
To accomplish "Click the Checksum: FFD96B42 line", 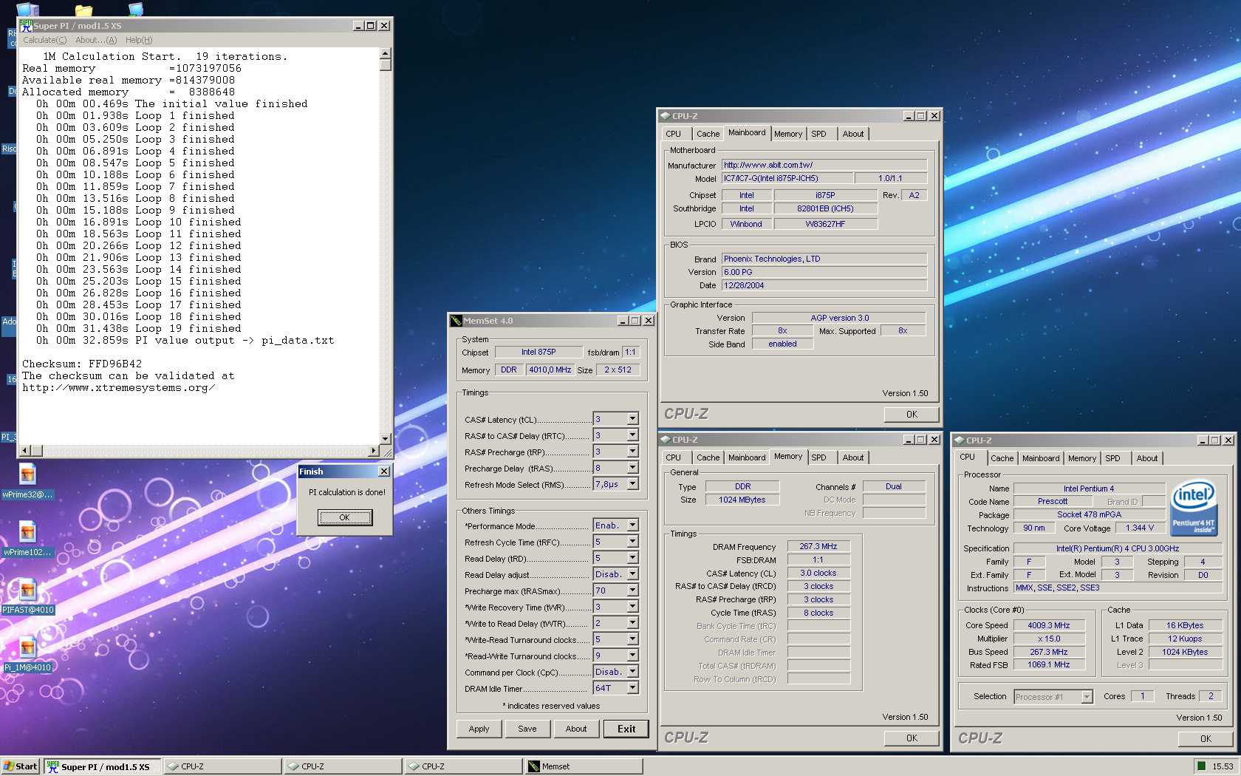I will 82,364.
